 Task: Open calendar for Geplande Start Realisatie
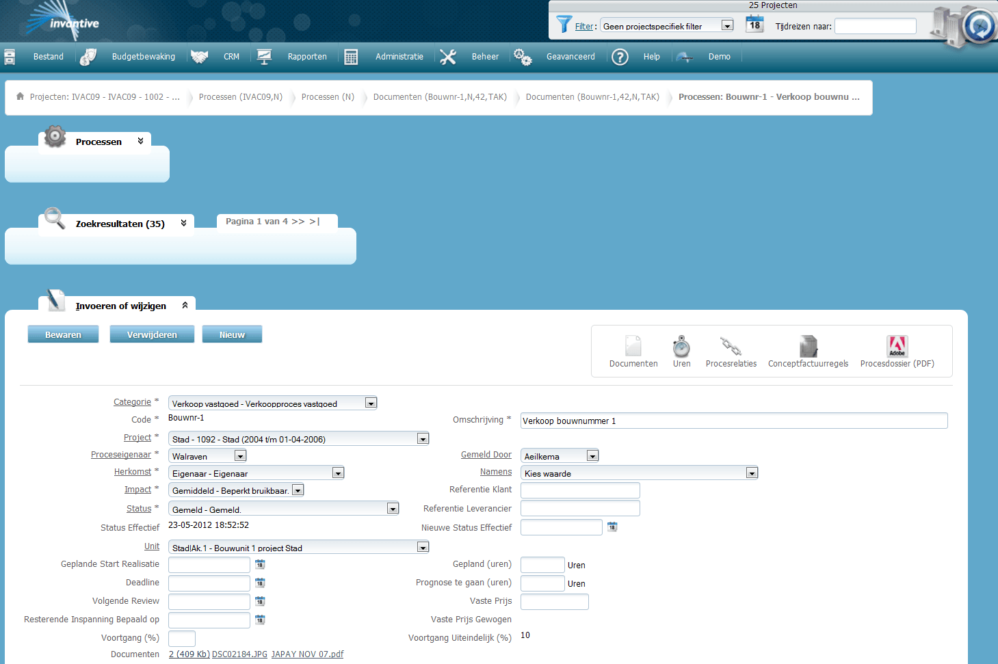point(260,564)
